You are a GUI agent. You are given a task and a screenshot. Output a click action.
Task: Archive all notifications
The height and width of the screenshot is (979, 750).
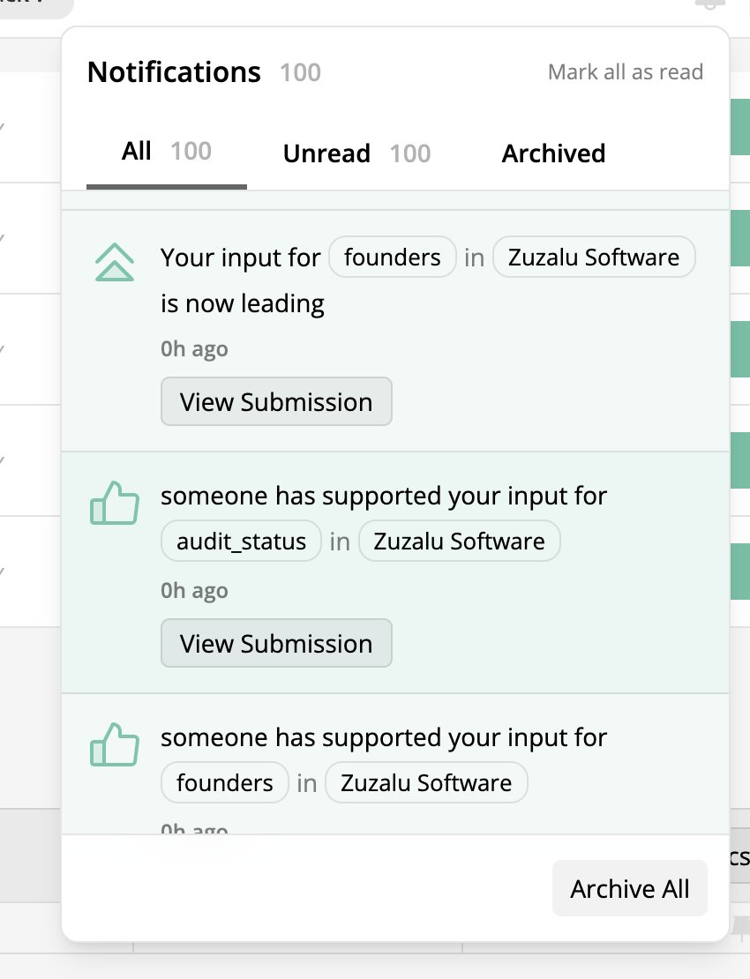(629, 888)
